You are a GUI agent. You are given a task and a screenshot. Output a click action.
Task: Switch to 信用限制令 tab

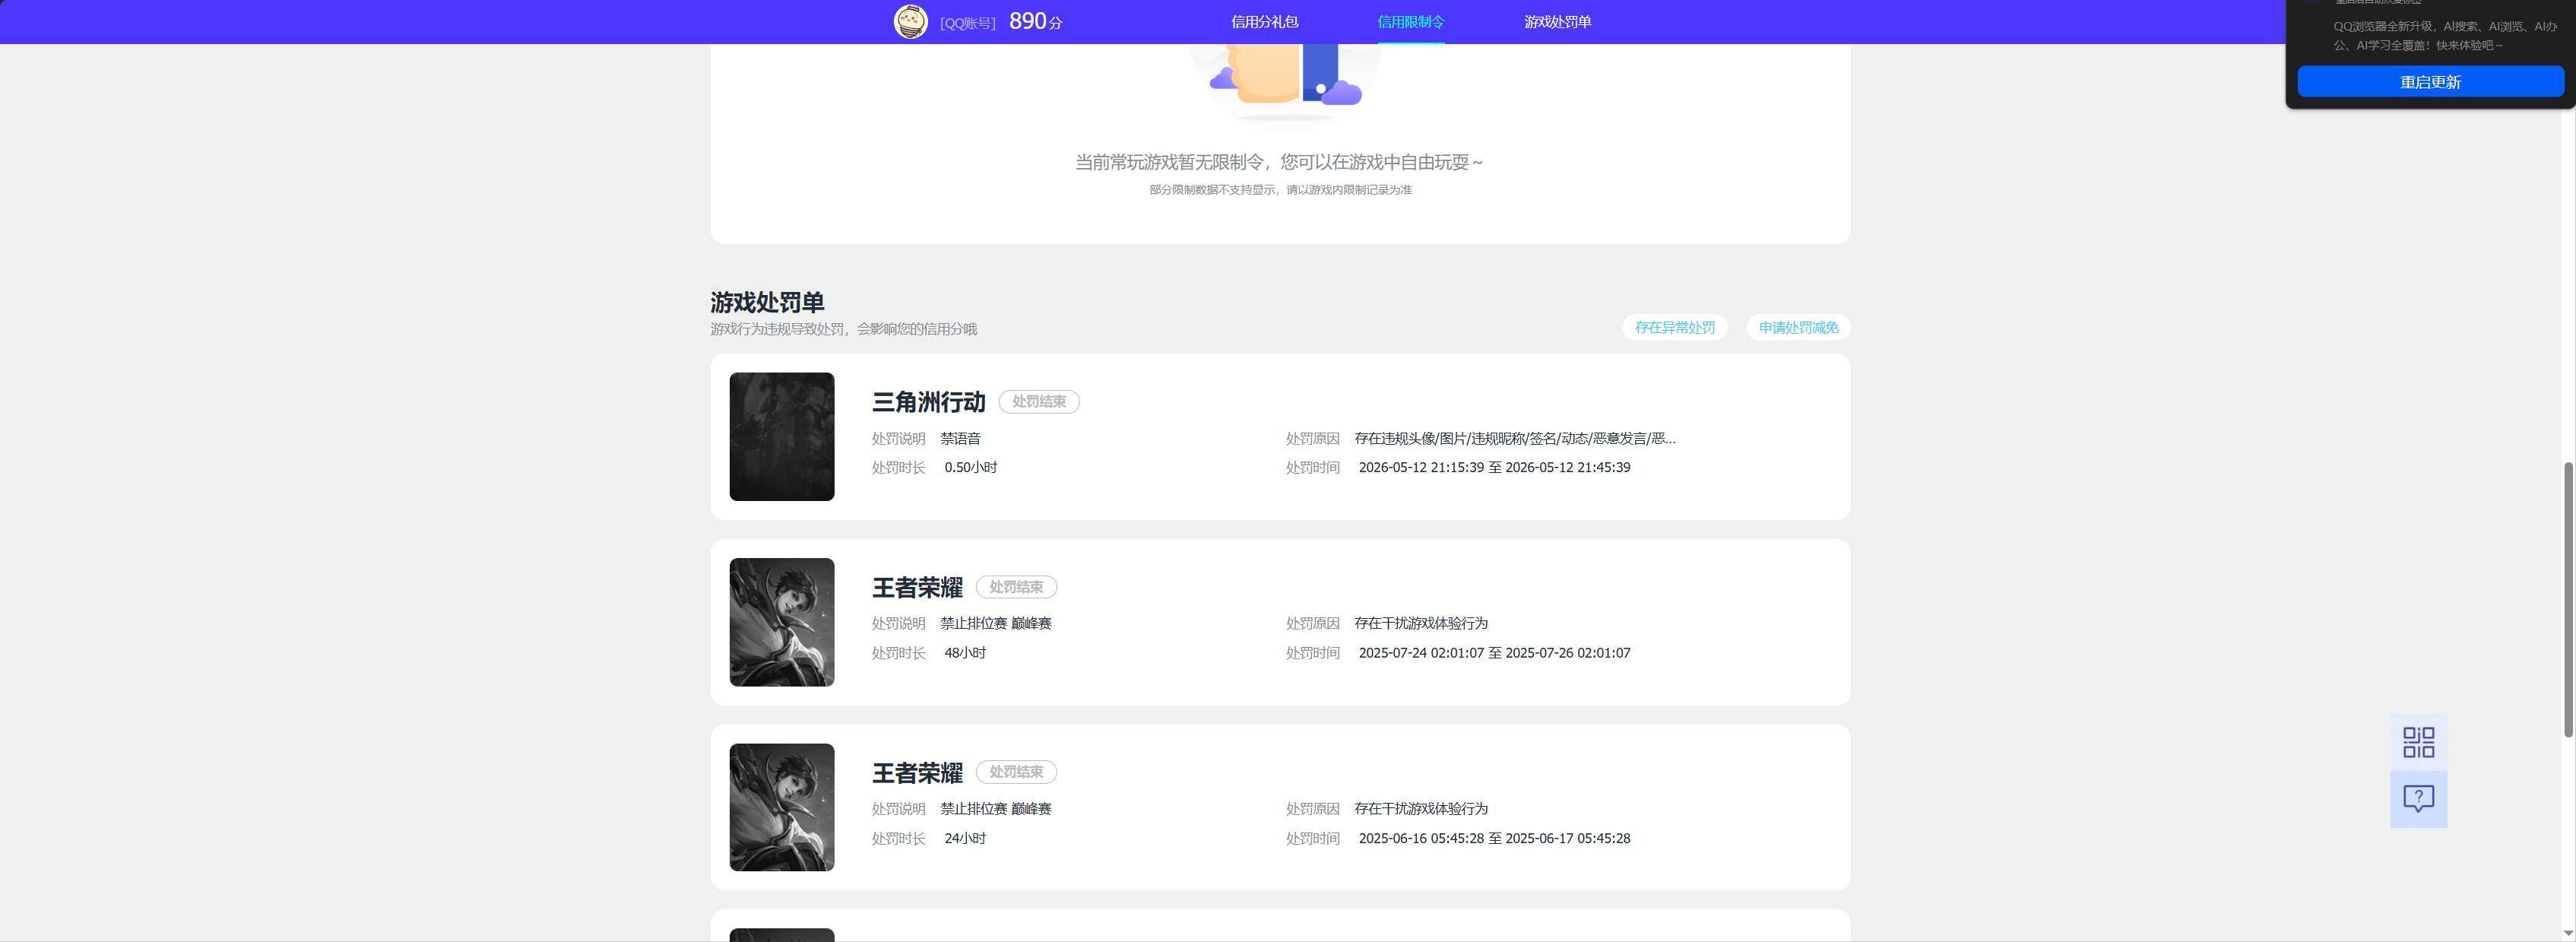click(x=1410, y=21)
